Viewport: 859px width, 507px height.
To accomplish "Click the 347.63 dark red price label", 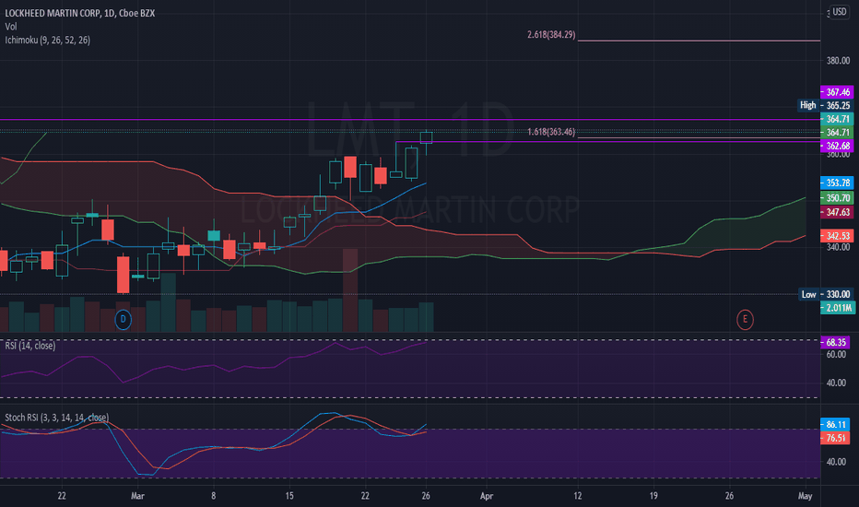I will (x=837, y=212).
